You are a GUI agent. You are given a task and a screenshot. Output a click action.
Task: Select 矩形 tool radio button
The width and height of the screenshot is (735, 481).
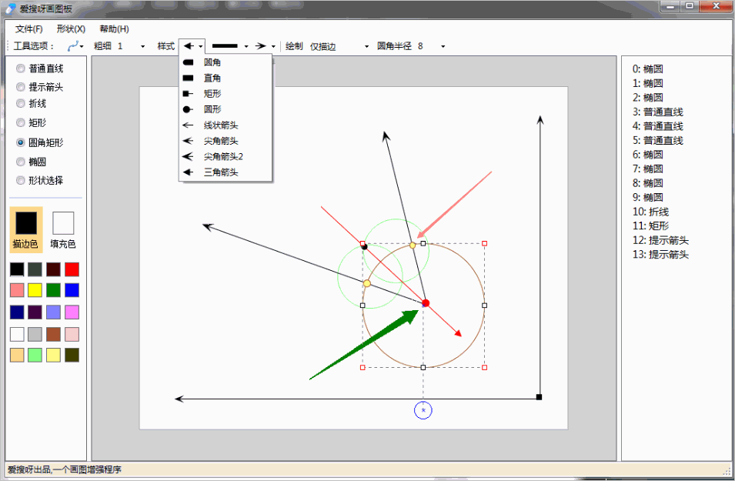click(x=21, y=123)
